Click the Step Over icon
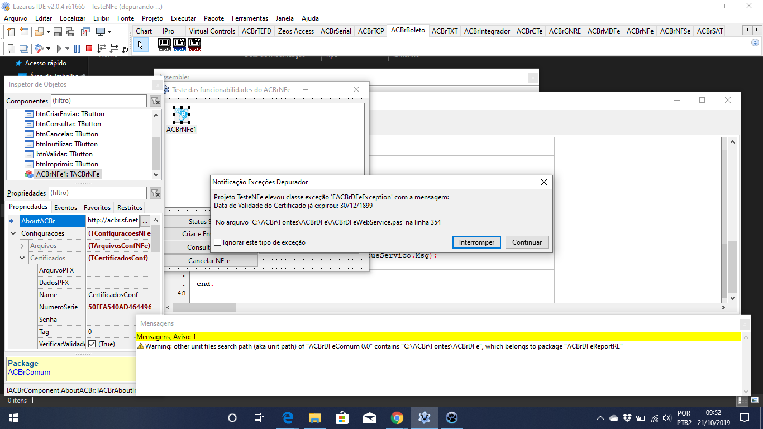 (x=115, y=49)
